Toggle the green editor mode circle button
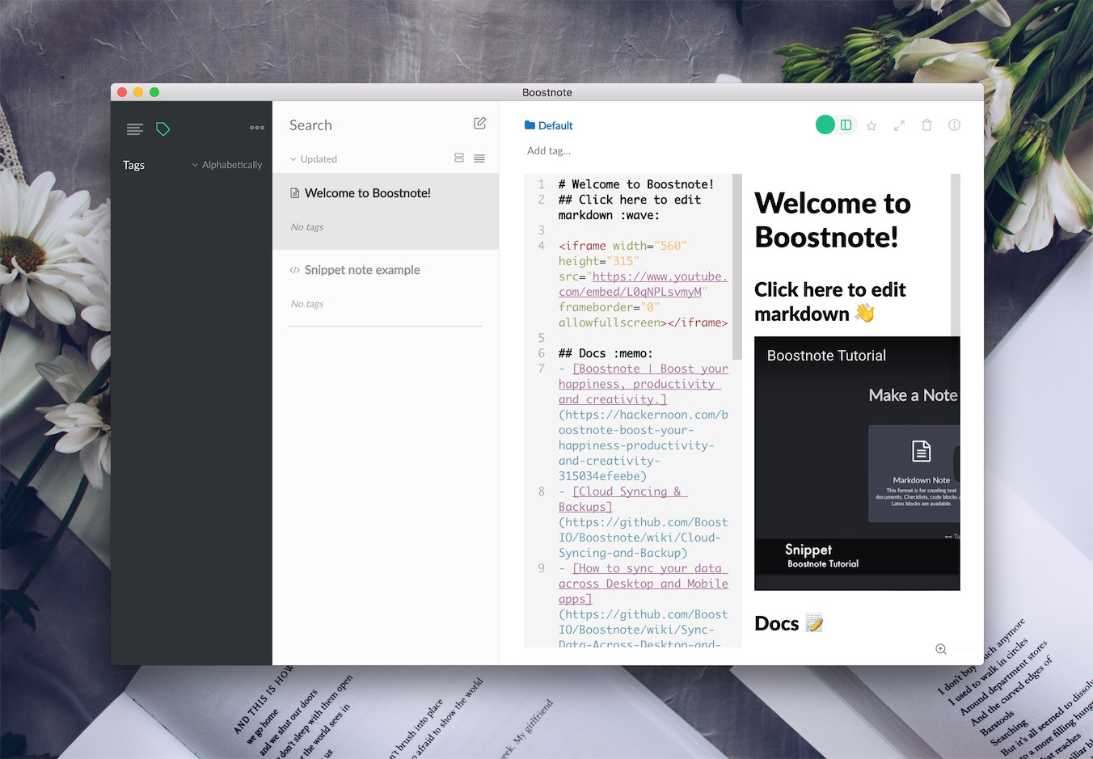Viewport: 1093px width, 759px height. pyautogui.click(x=825, y=124)
